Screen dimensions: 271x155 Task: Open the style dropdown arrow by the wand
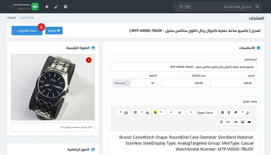pyautogui.click(x=243, y=112)
